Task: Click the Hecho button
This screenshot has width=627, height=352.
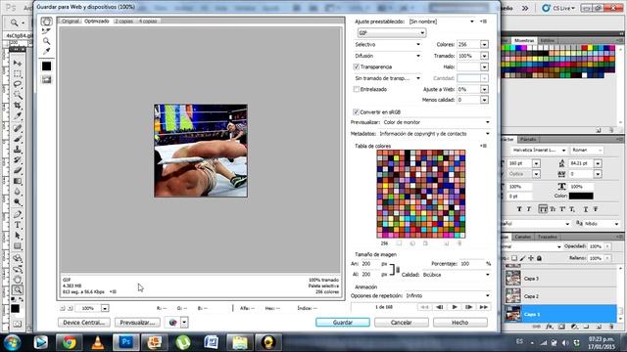Action: (459, 322)
